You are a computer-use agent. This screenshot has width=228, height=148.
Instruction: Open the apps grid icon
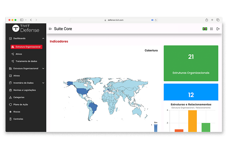pyautogui.click(x=211, y=29)
